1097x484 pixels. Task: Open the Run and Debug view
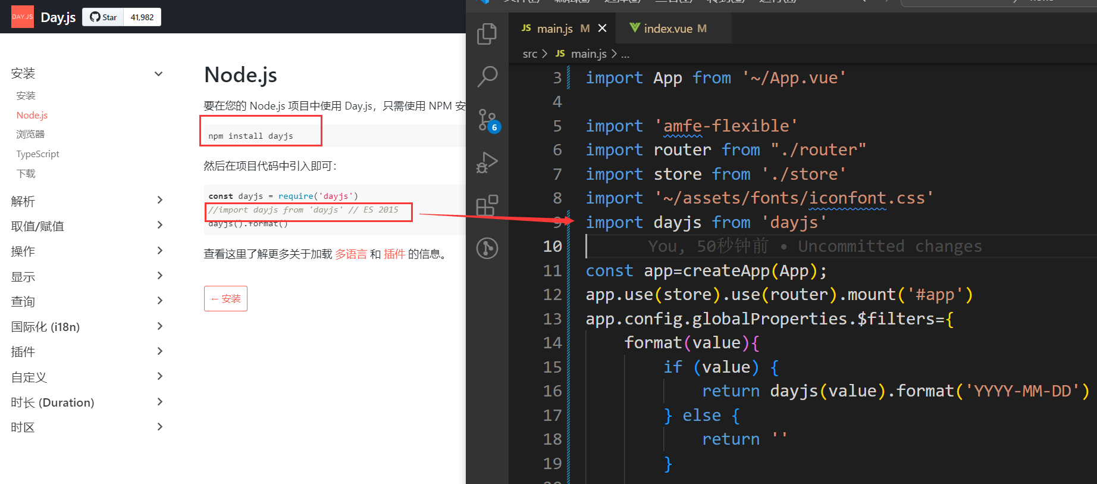point(487,163)
